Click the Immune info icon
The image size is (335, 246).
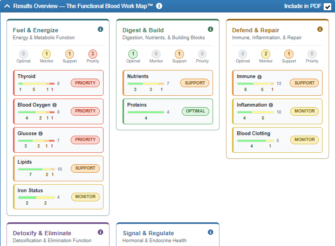click(259, 77)
